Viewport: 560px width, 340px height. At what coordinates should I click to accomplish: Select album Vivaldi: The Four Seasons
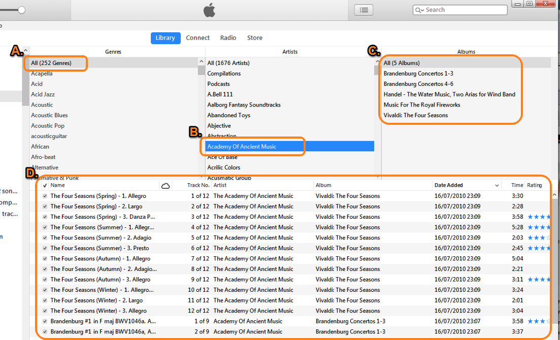click(x=466, y=115)
